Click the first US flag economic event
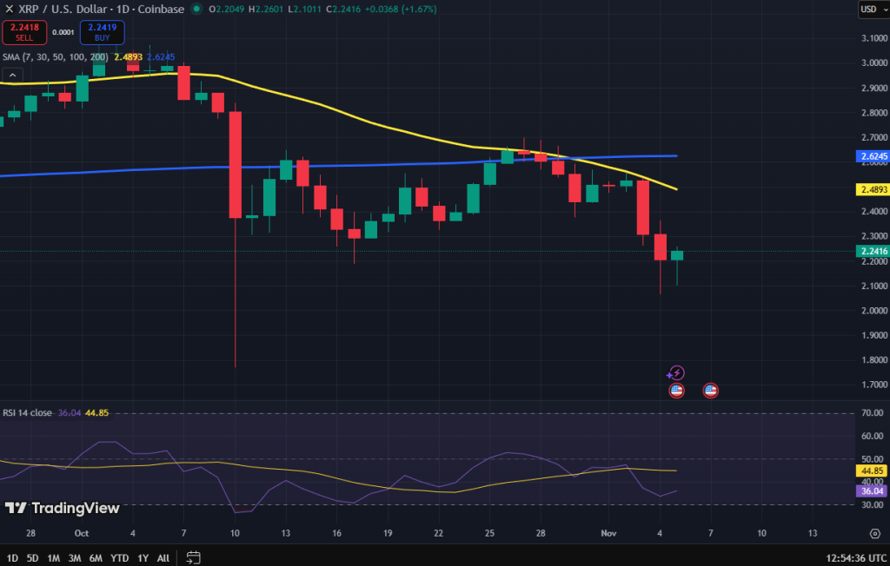Viewport: 890px width, 566px height. [x=676, y=391]
